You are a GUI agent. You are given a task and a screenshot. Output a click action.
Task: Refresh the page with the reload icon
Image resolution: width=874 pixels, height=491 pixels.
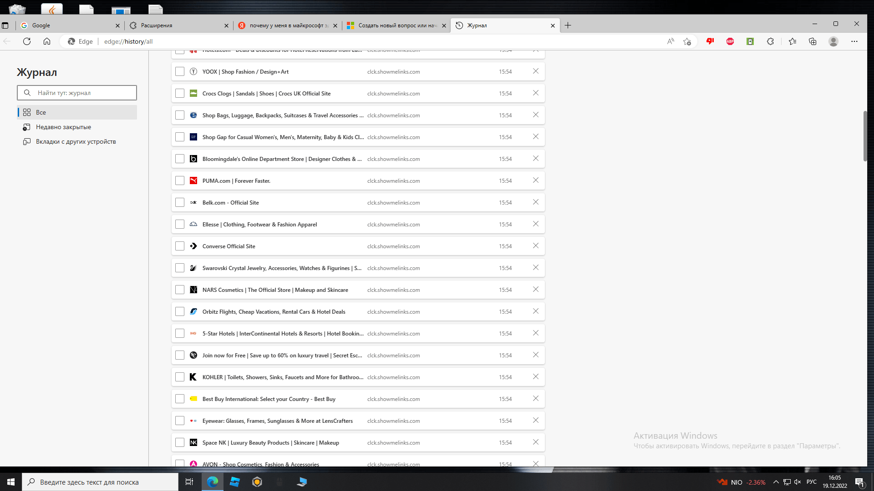27,41
